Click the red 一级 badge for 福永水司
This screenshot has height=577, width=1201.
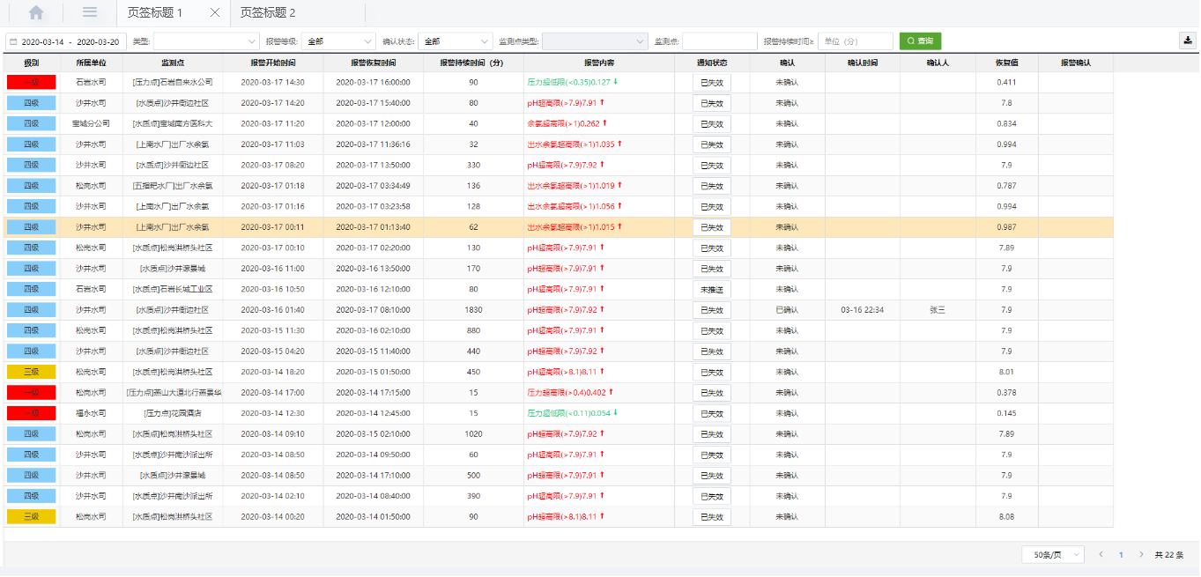click(31, 413)
